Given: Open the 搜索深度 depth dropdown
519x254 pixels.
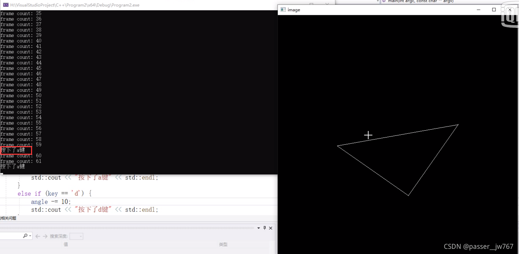Looking at the screenshot, I should pyautogui.click(x=76, y=236).
